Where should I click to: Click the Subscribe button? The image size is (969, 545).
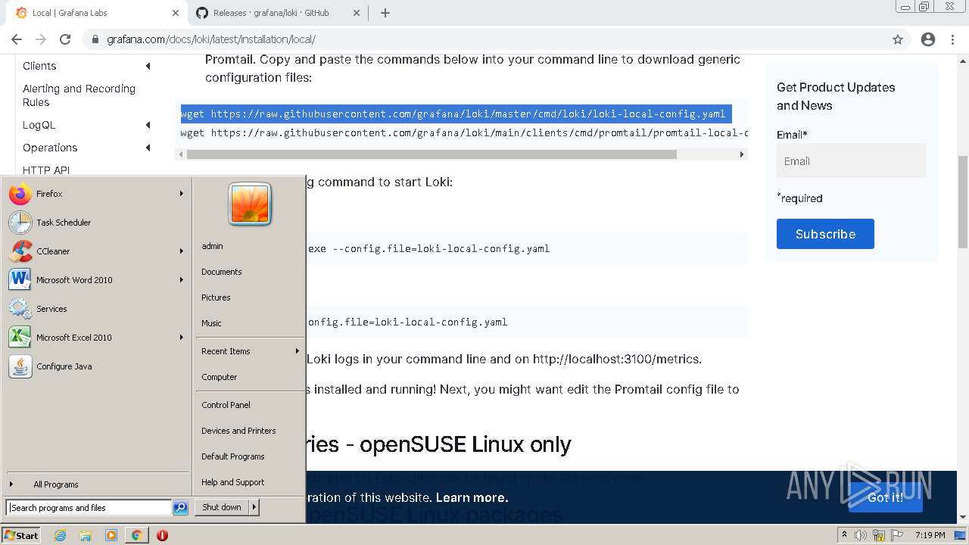click(825, 234)
